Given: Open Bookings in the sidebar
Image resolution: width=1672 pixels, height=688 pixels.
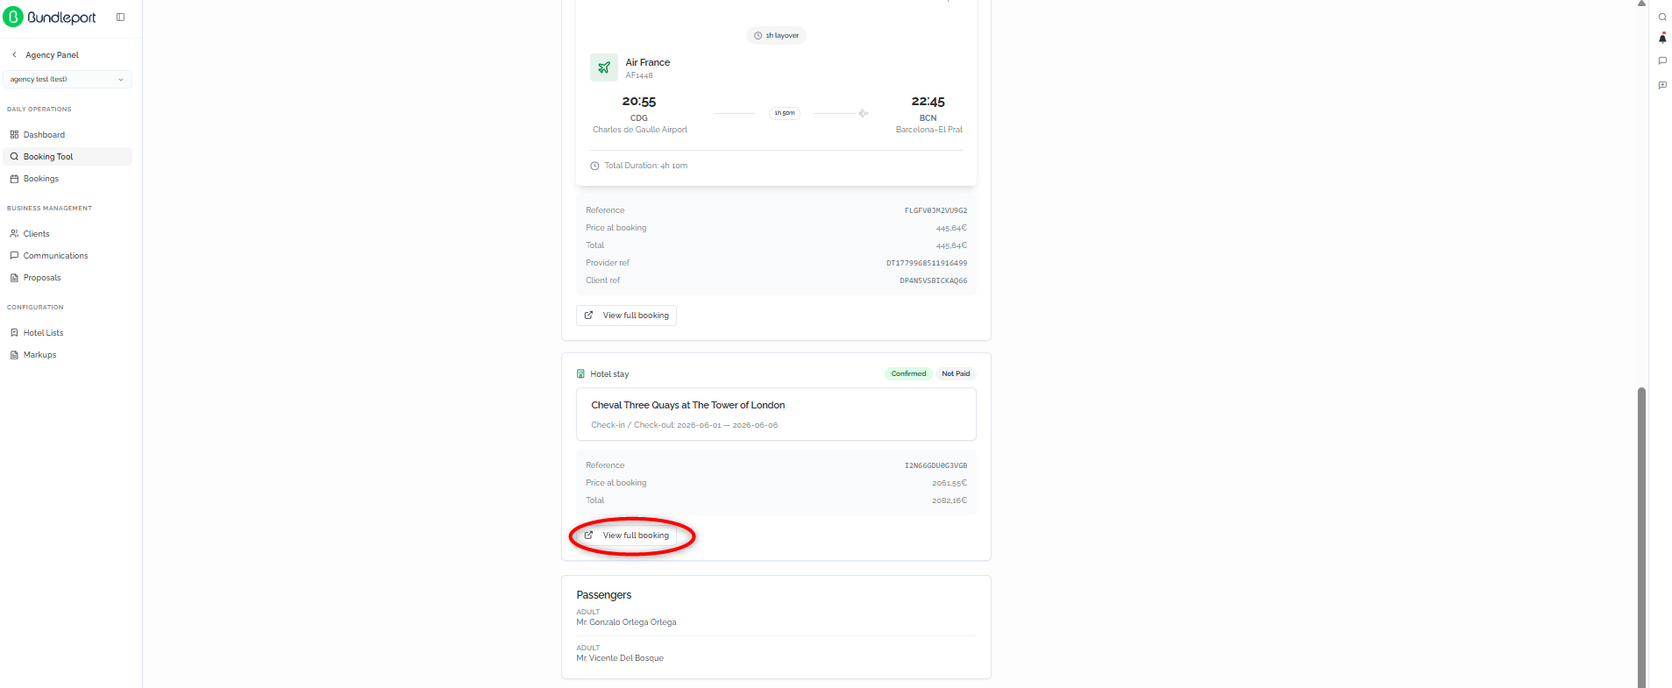Looking at the screenshot, I should pyautogui.click(x=68, y=179).
